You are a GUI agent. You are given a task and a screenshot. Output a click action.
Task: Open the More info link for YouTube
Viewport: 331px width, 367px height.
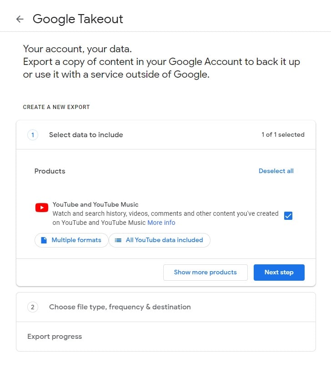[x=161, y=223]
